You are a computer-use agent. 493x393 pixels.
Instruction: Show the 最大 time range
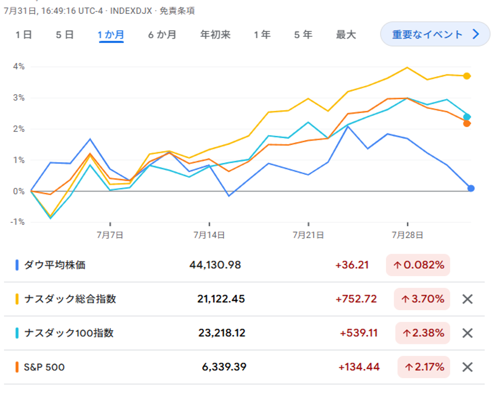tap(346, 35)
